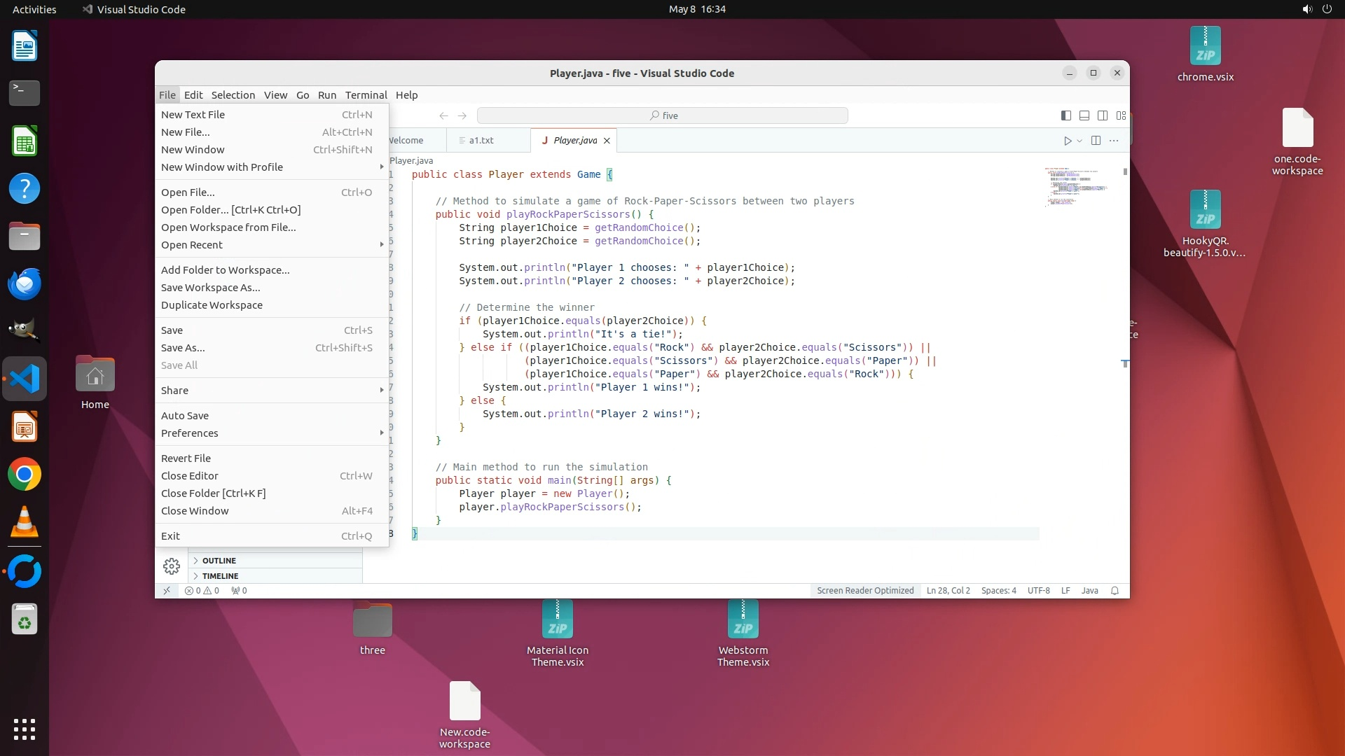
Task: Open errors and warnings status indicator
Action: click(x=202, y=591)
